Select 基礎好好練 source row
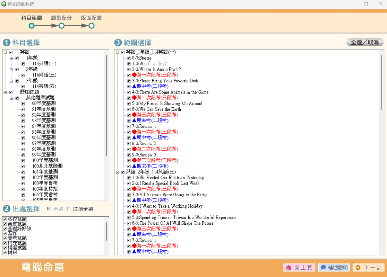387x277 pixels. [20, 229]
